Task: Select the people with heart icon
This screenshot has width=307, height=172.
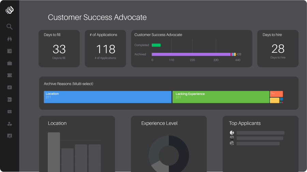Action: tap(10, 124)
